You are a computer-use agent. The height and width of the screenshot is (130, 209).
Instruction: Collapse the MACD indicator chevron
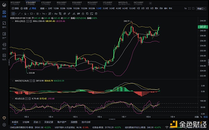coord(13,81)
